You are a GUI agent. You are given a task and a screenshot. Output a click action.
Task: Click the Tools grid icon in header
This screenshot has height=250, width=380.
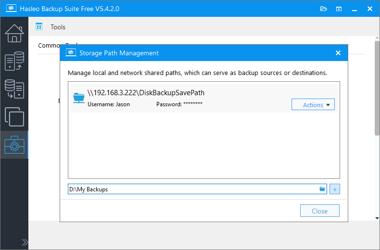[x=39, y=26]
